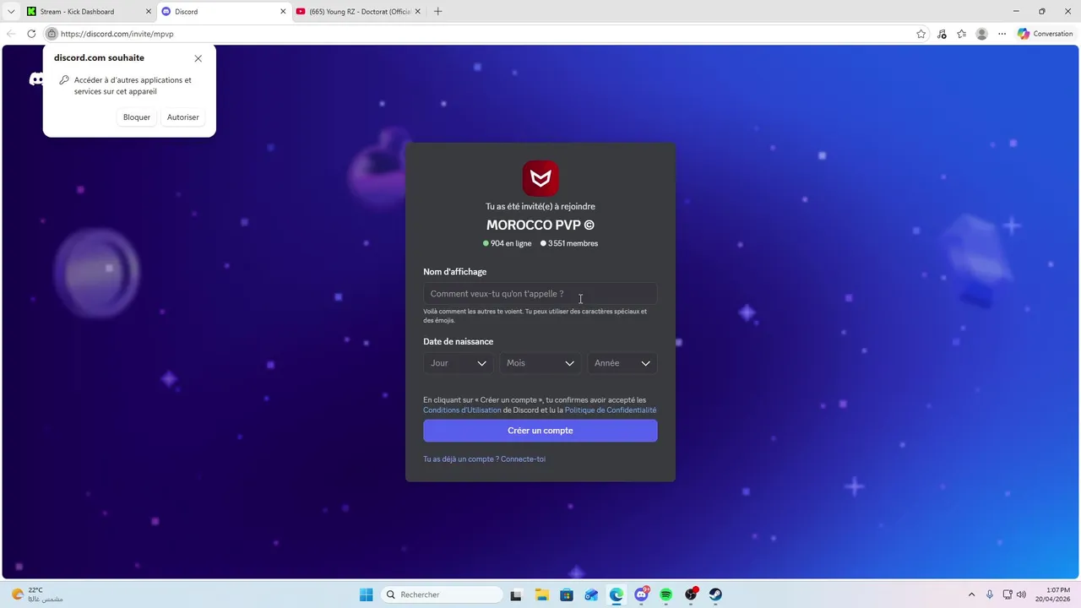This screenshot has width=1081, height=608.
Task: Open Discord app from the taskbar
Action: pyautogui.click(x=642, y=594)
